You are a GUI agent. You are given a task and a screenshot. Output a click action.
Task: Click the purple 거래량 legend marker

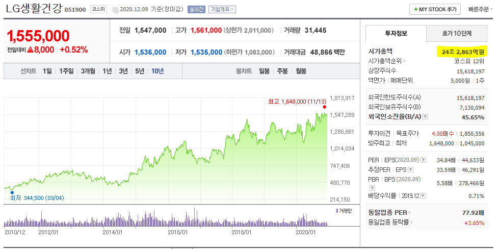[337, 211]
